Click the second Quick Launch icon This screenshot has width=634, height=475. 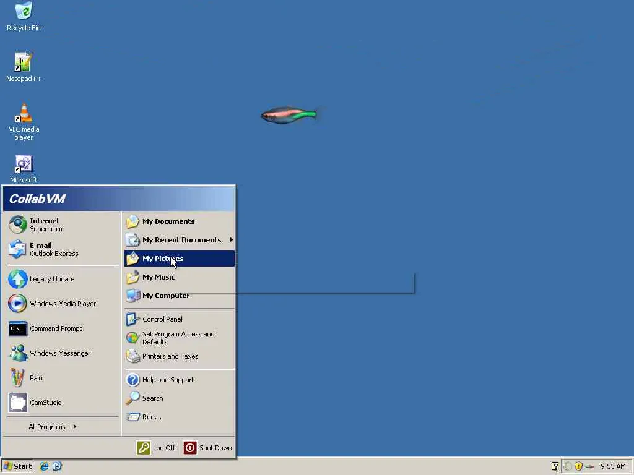pyautogui.click(x=57, y=466)
